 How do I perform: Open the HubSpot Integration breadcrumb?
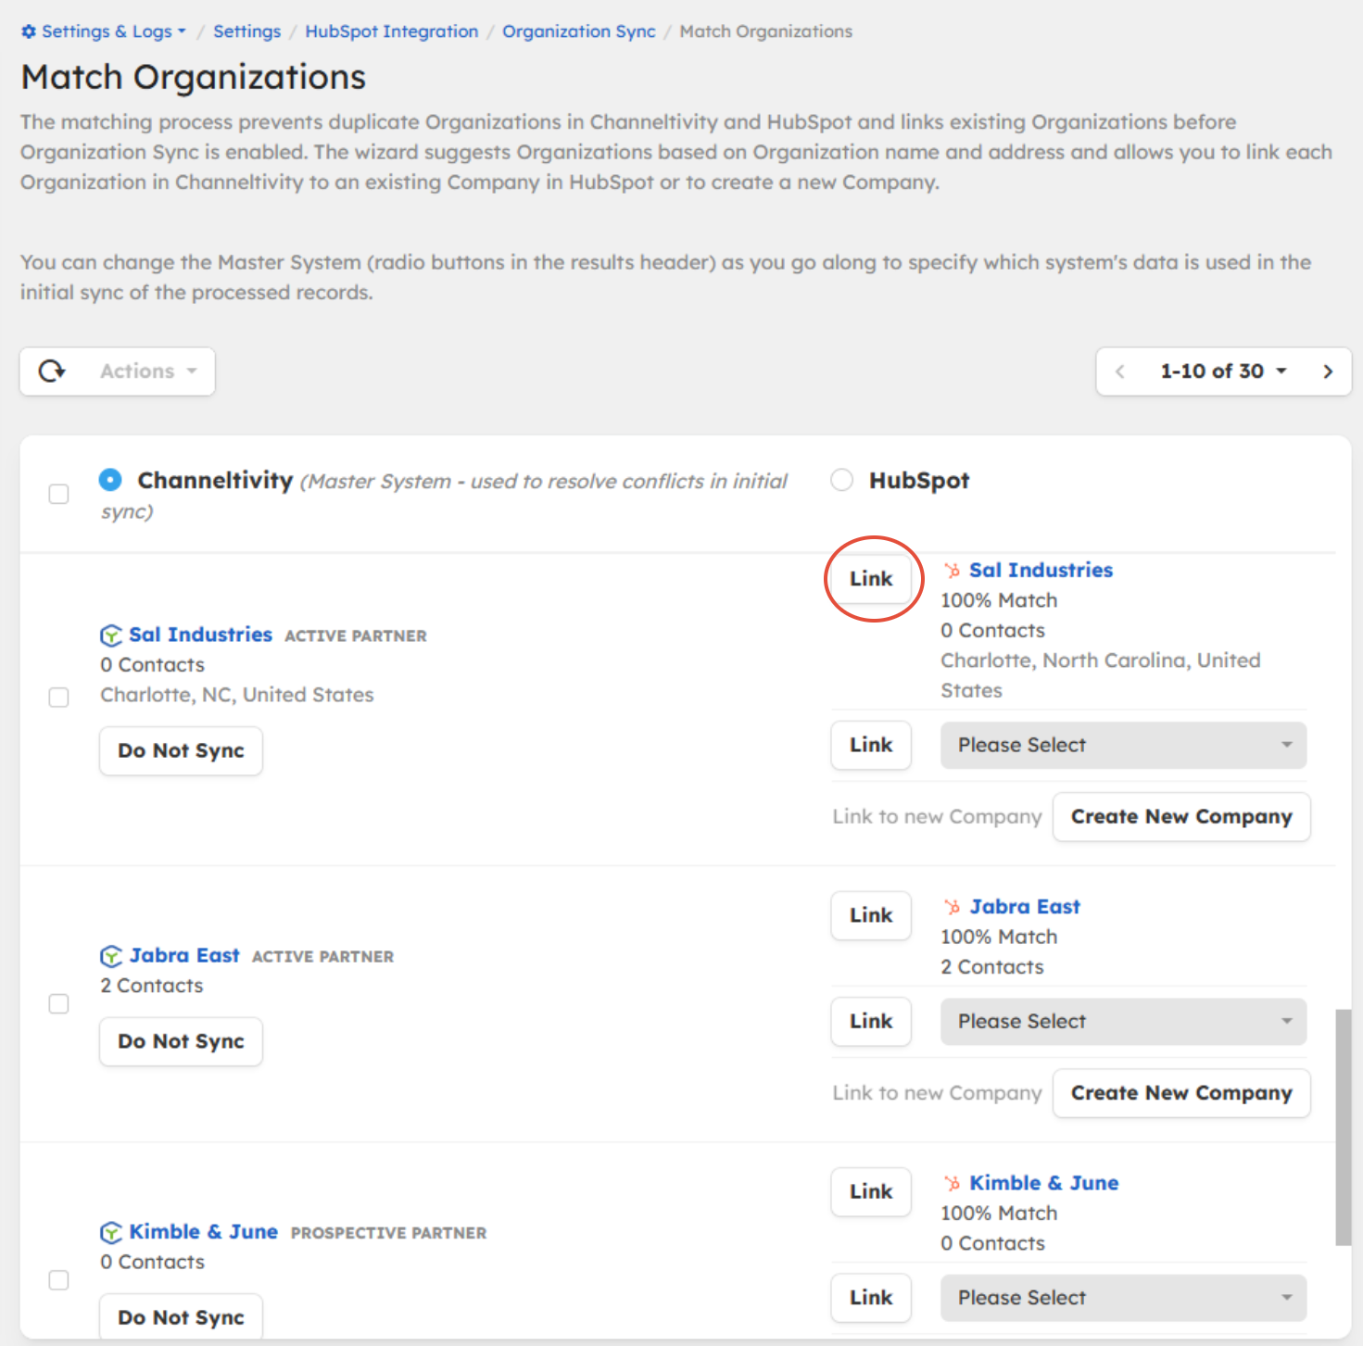(x=392, y=31)
